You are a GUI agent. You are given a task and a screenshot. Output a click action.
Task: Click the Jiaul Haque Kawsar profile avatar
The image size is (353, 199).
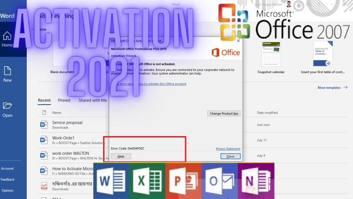(x=289, y=4)
